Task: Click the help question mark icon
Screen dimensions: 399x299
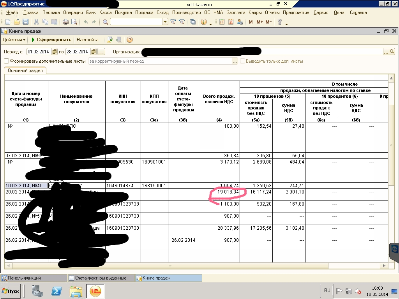Action: tap(130, 40)
